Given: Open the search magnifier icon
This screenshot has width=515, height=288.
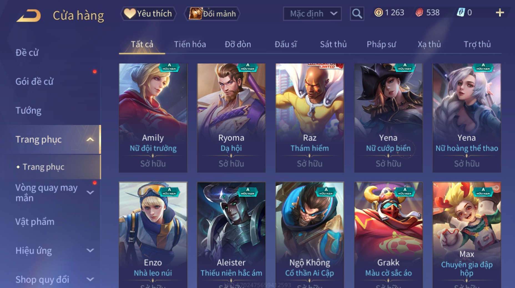Looking at the screenshot, I should [357, 14].
